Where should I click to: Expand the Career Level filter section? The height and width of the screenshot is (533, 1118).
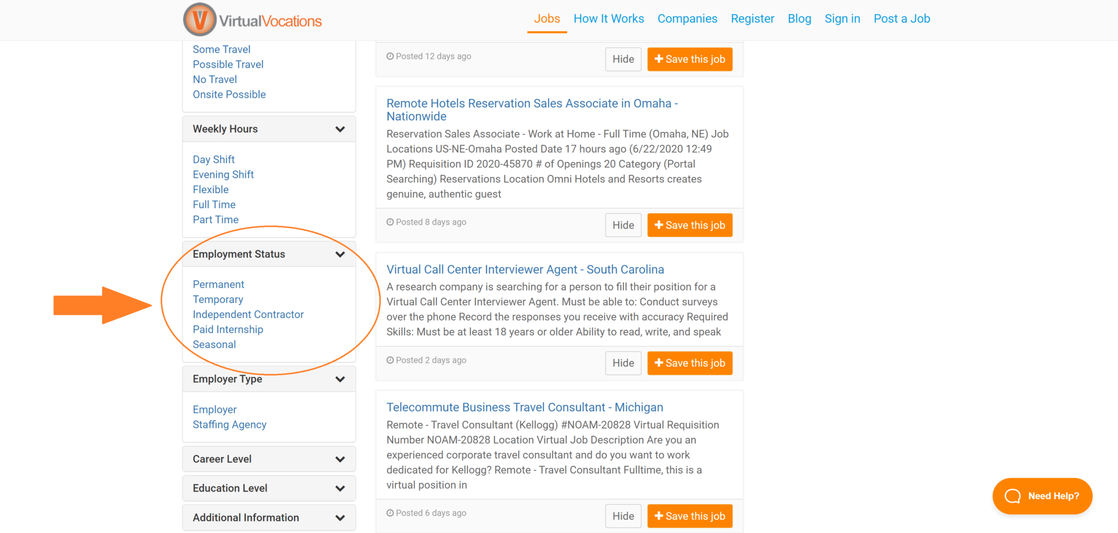coord(340,459)
